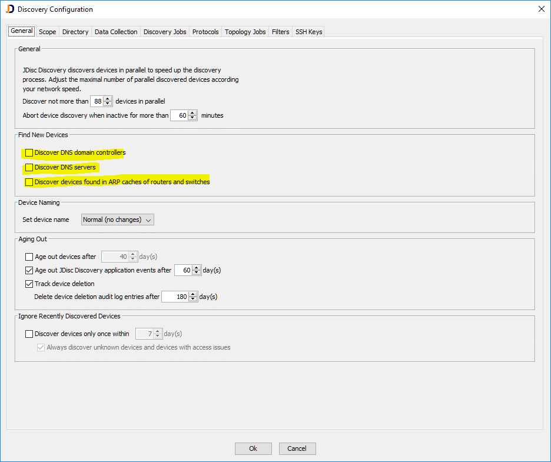This screenshot has height=462, width=551.
Task: Uncheck Track device deletion
Action: [29, 284]
